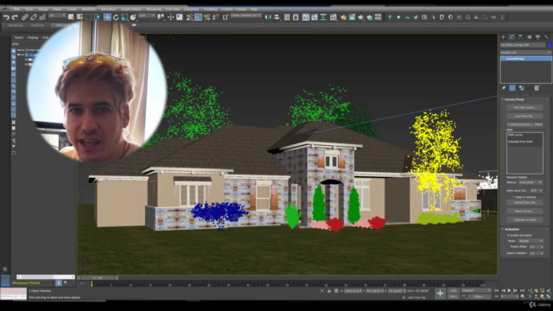Click the Pick from scene button
The height and width of the screenshot is (311, 553).
(524, 107)
